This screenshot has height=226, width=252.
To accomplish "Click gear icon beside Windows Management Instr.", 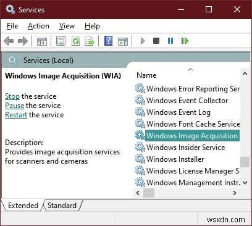I will tap(140, 182).
